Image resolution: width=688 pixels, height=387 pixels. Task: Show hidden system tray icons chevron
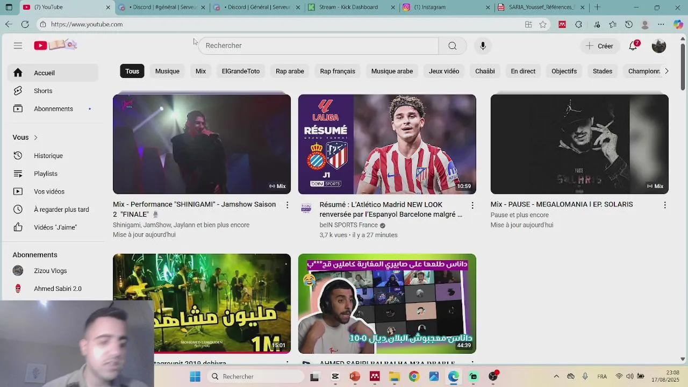(x=556, y=377)
